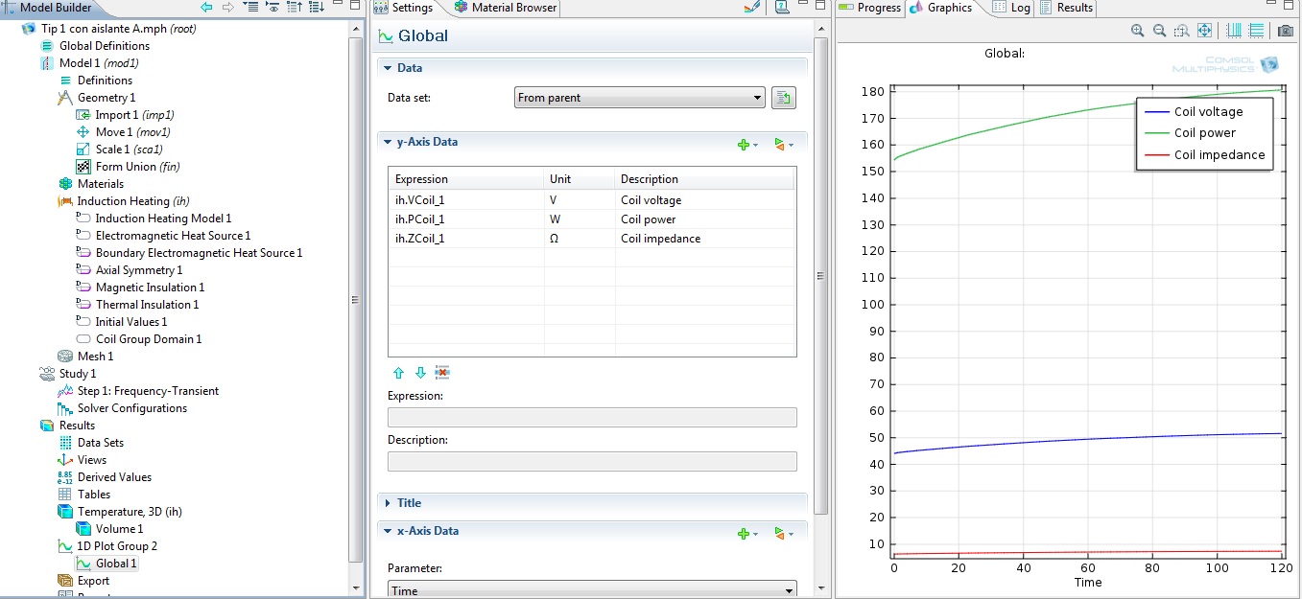Click the zoom in icon in Graphics toolbar

tap(1137, 31)
